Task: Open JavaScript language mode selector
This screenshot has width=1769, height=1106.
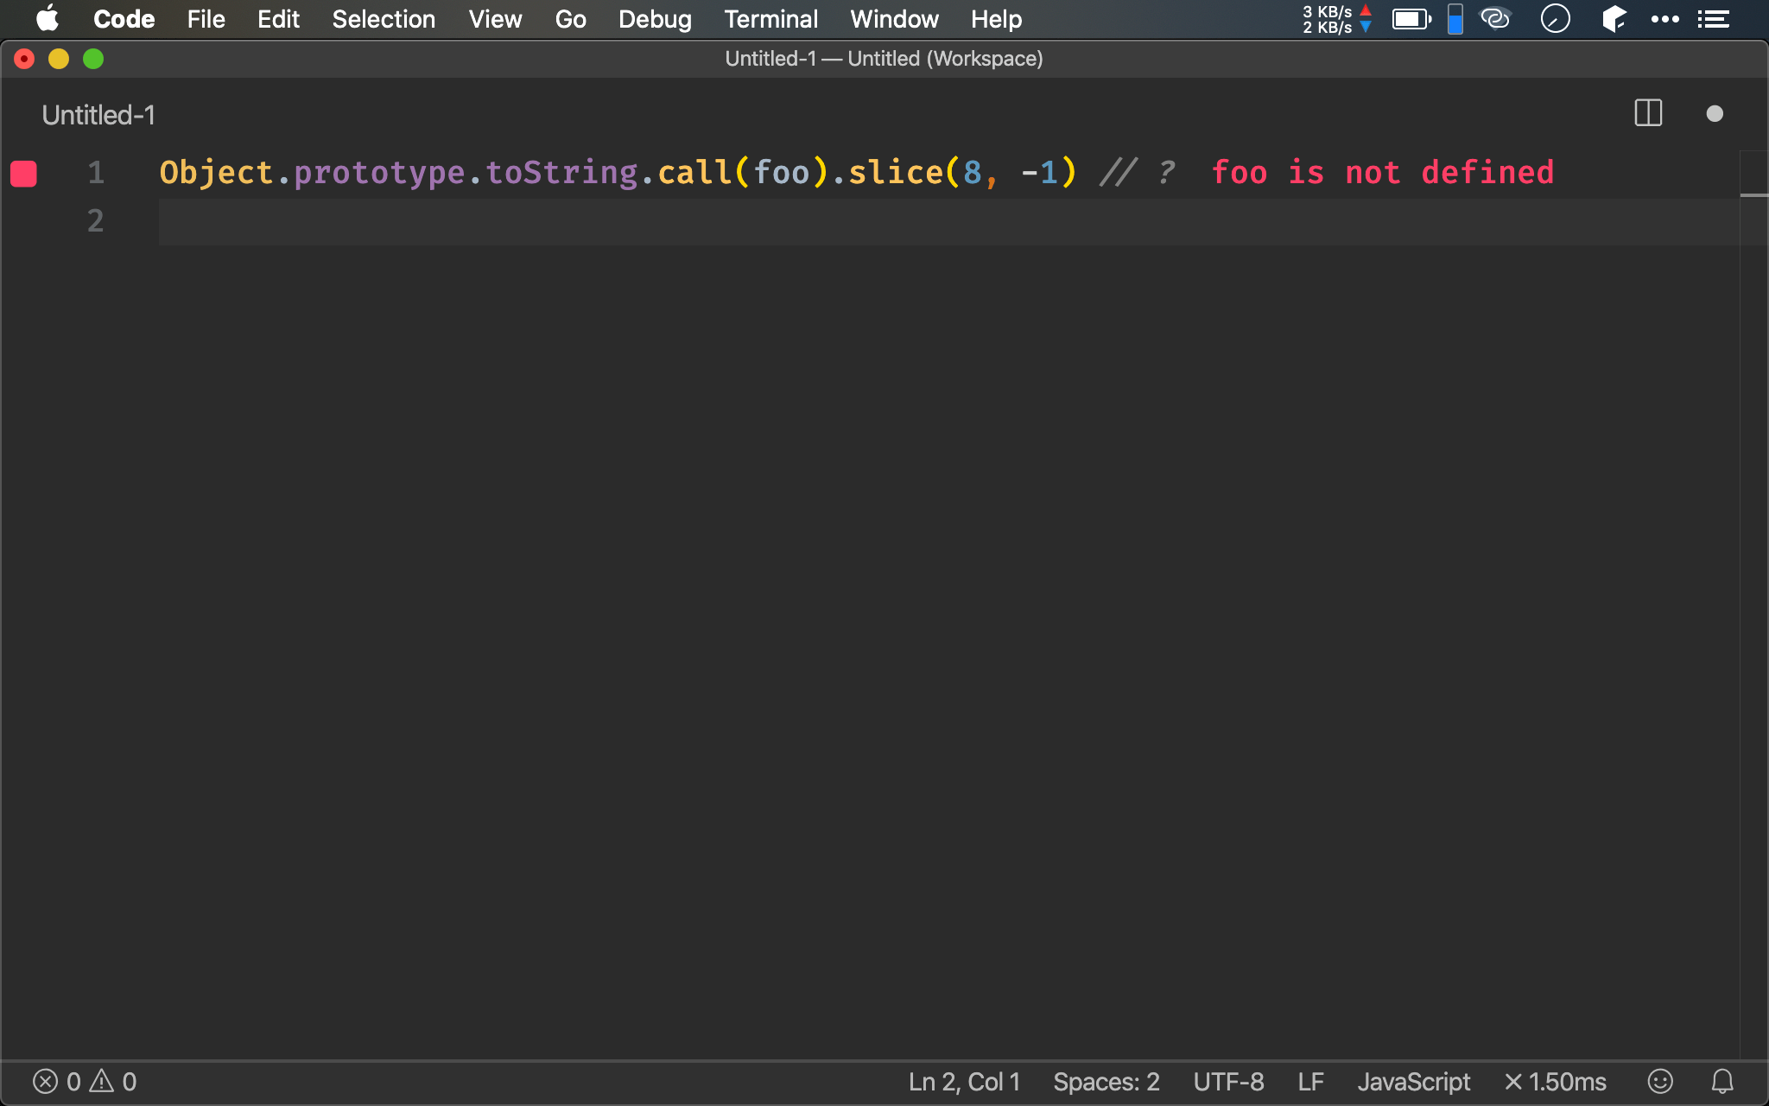Action: point(1413,1082)
